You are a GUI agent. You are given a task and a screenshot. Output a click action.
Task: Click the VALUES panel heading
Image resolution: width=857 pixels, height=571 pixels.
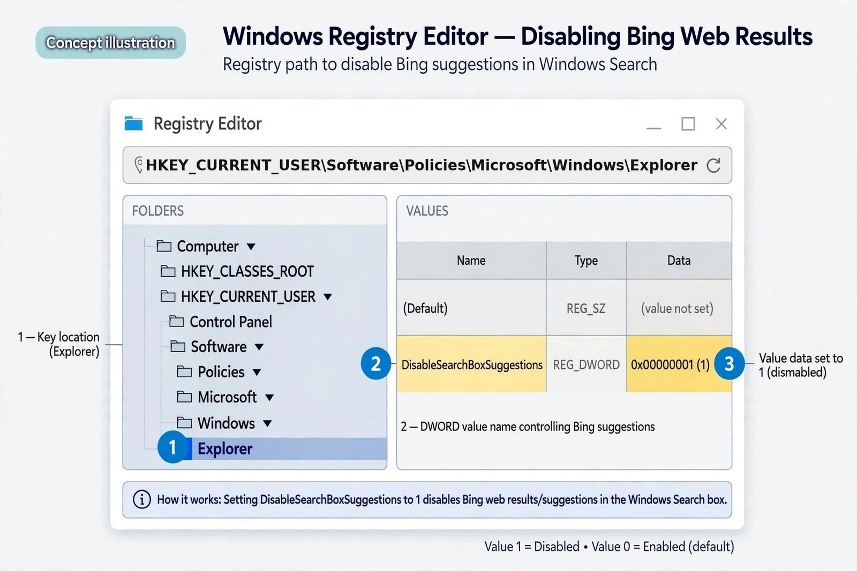(427, 211)
